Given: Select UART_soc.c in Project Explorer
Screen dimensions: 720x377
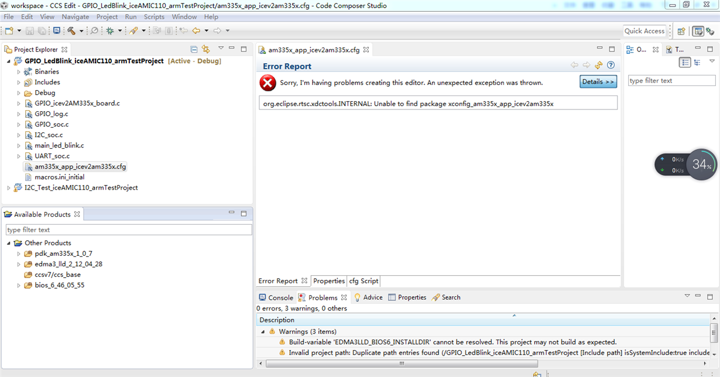Looking at the screenshot, I should point(52,156).
